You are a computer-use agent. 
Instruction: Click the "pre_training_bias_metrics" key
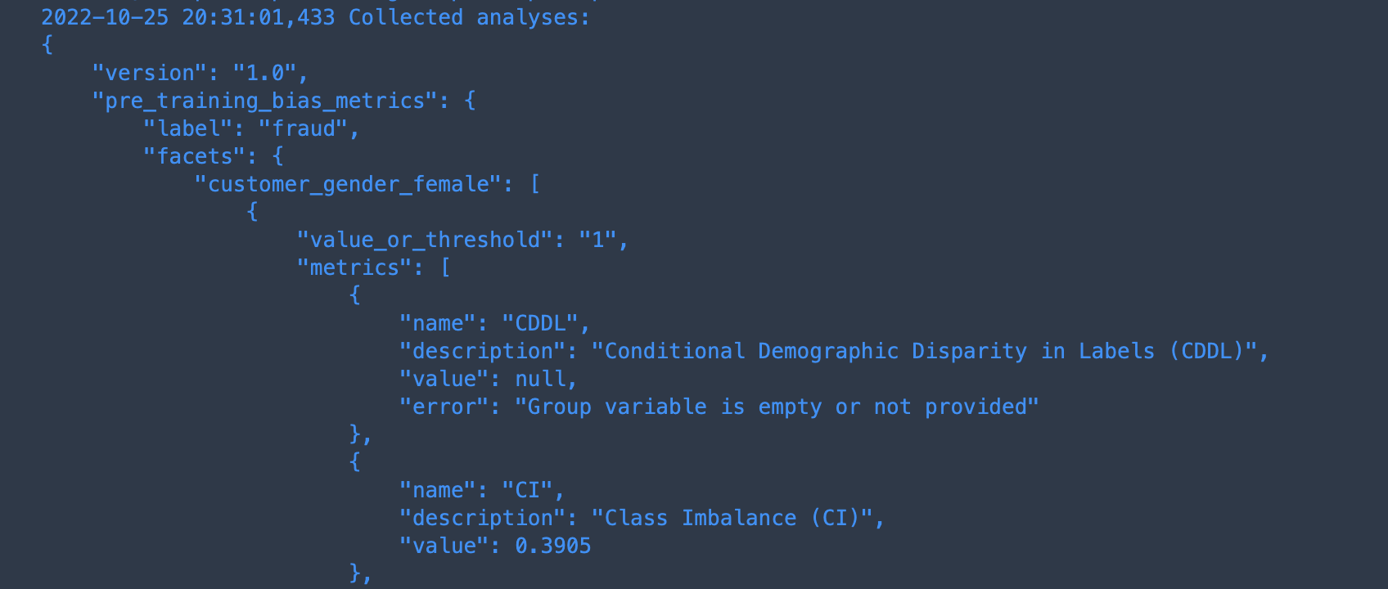coord(265,101)
